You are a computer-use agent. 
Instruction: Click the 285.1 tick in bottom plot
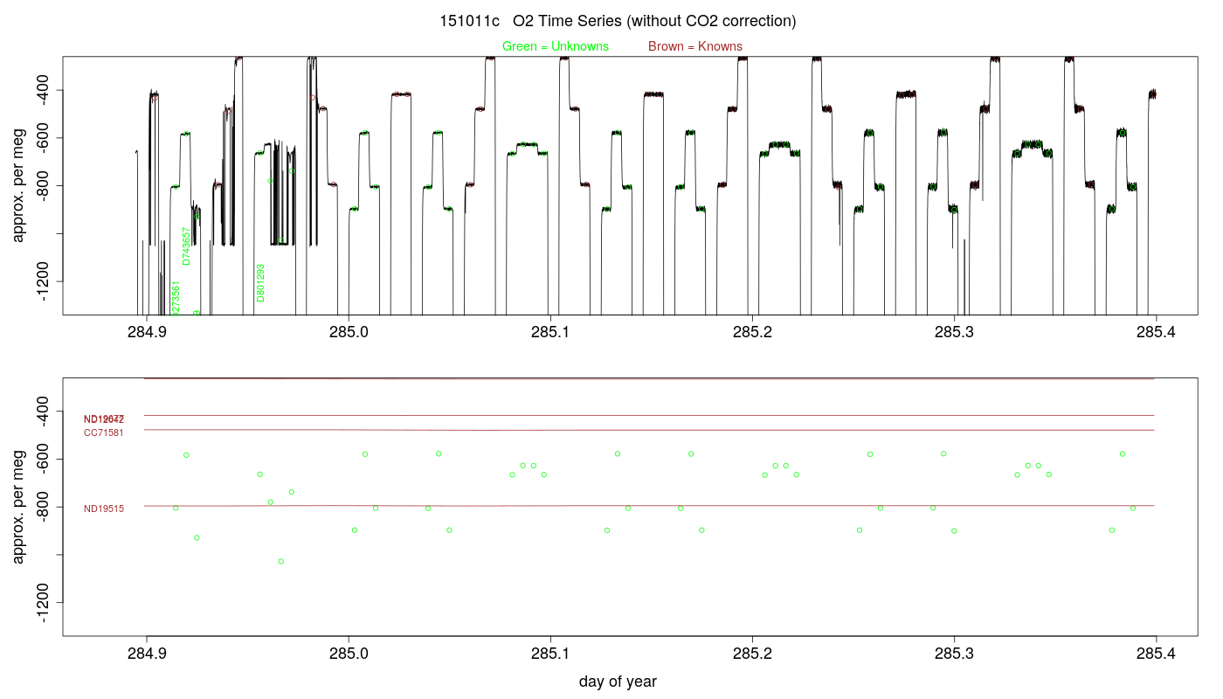(x=550, y=654)
